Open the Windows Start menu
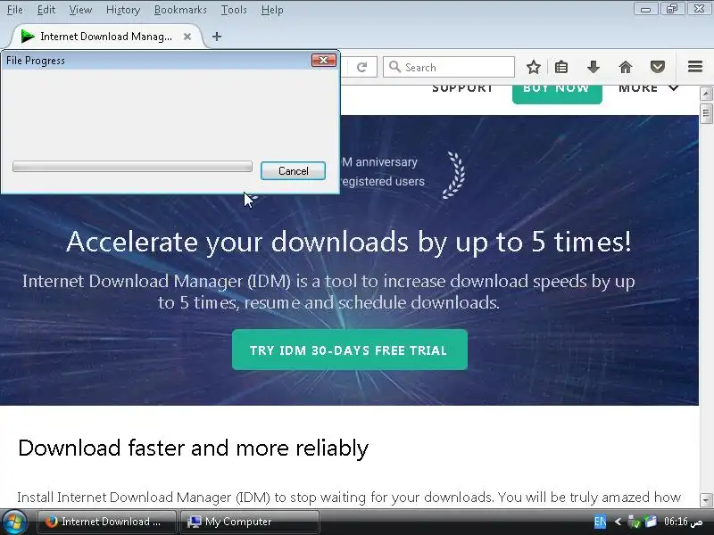Image resolution: width=714 pixels, height=535 pixels. (14, 522)
